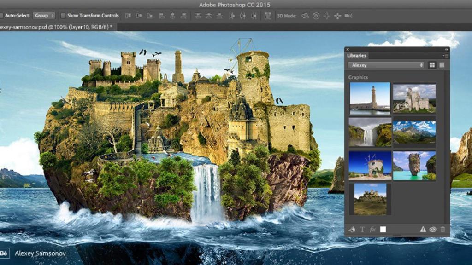This screenshot has height=265, width=472.
Task: Select the lighthouse graphic thumbnail
Action: (370, 98)
